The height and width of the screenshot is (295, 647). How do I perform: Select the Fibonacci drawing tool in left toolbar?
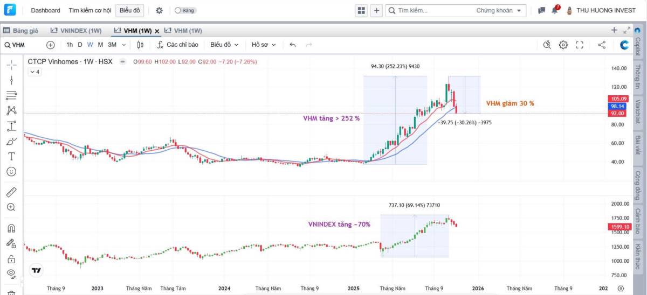click(11, 95)
